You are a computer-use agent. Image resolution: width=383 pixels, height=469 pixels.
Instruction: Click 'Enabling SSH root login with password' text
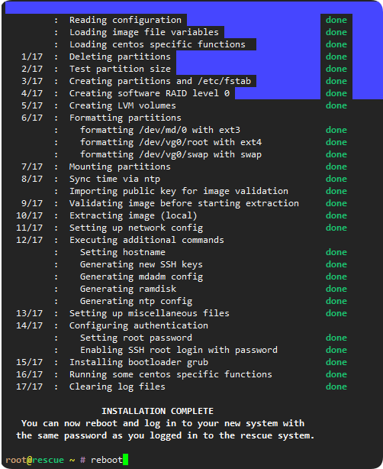coord(179,350)
